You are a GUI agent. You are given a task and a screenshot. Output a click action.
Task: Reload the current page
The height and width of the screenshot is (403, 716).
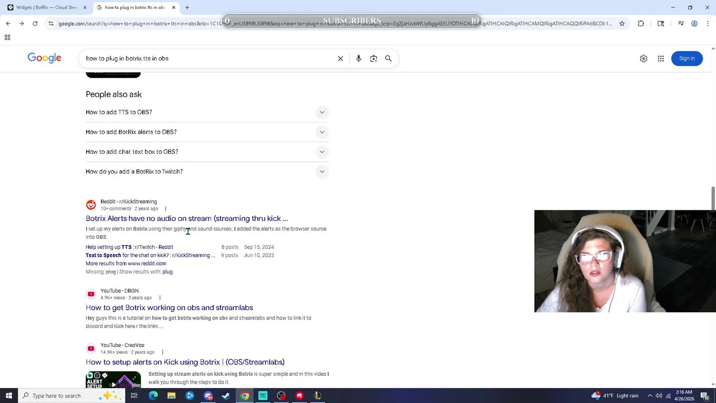click(35, 24)
